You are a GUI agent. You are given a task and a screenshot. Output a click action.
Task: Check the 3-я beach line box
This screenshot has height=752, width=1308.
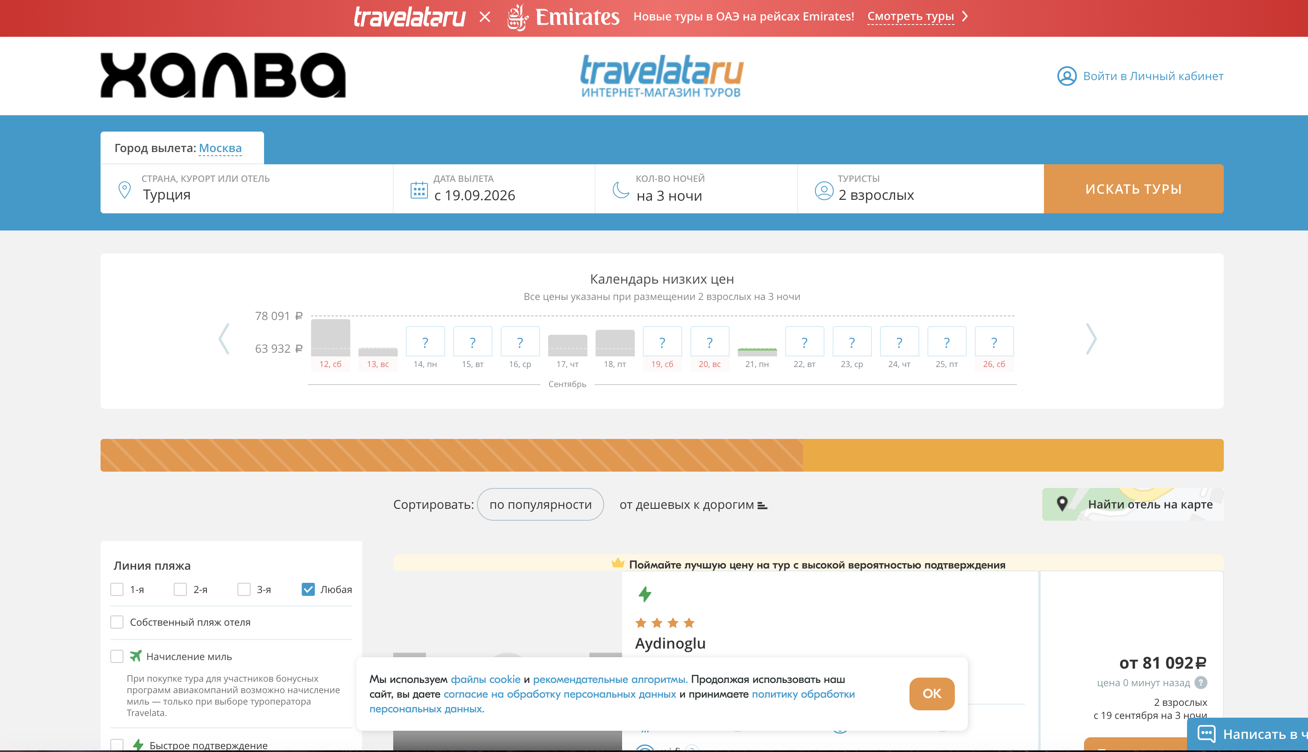(244, 589)
